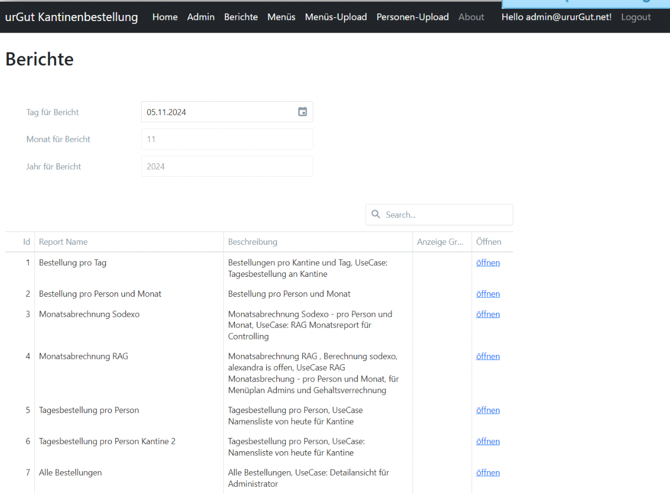Open the Alle Bestellungen report link

(x=488, y=472)
